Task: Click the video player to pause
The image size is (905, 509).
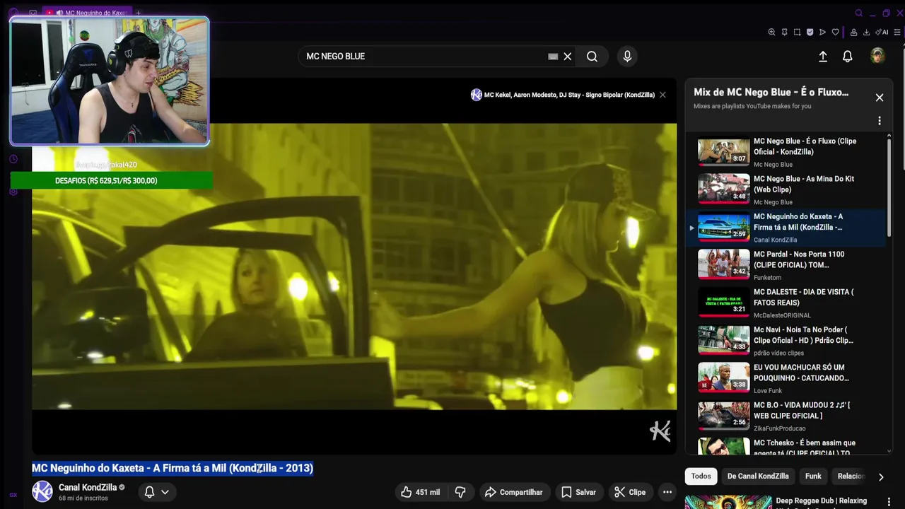Action: pos(354,266)
